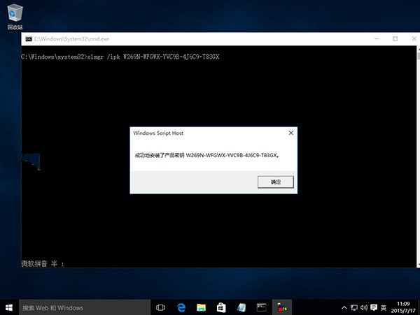Launch Microsoft Edge from the taskbar
420x315 pixels.
(181, 307)
